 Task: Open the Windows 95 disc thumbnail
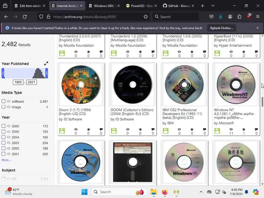tap(184, 162)
